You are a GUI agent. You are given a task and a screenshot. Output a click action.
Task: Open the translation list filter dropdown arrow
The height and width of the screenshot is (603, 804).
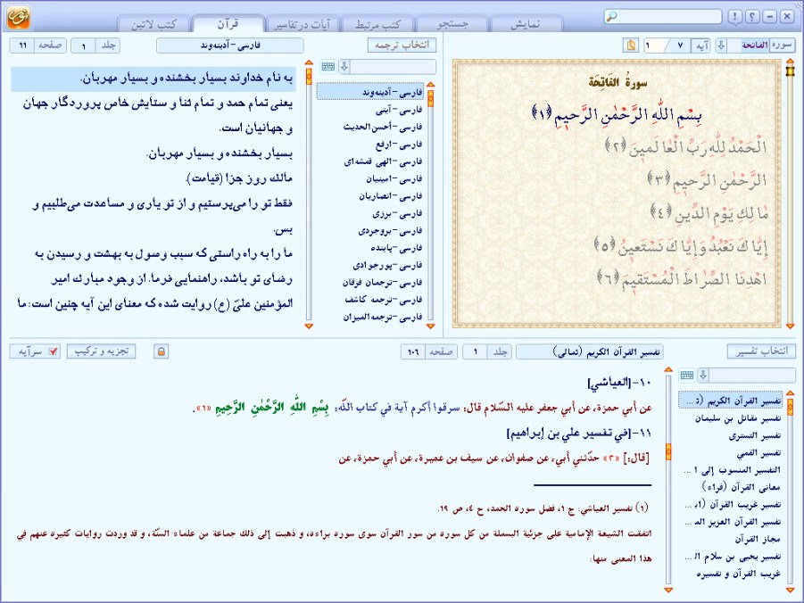(x=344, y=67)
